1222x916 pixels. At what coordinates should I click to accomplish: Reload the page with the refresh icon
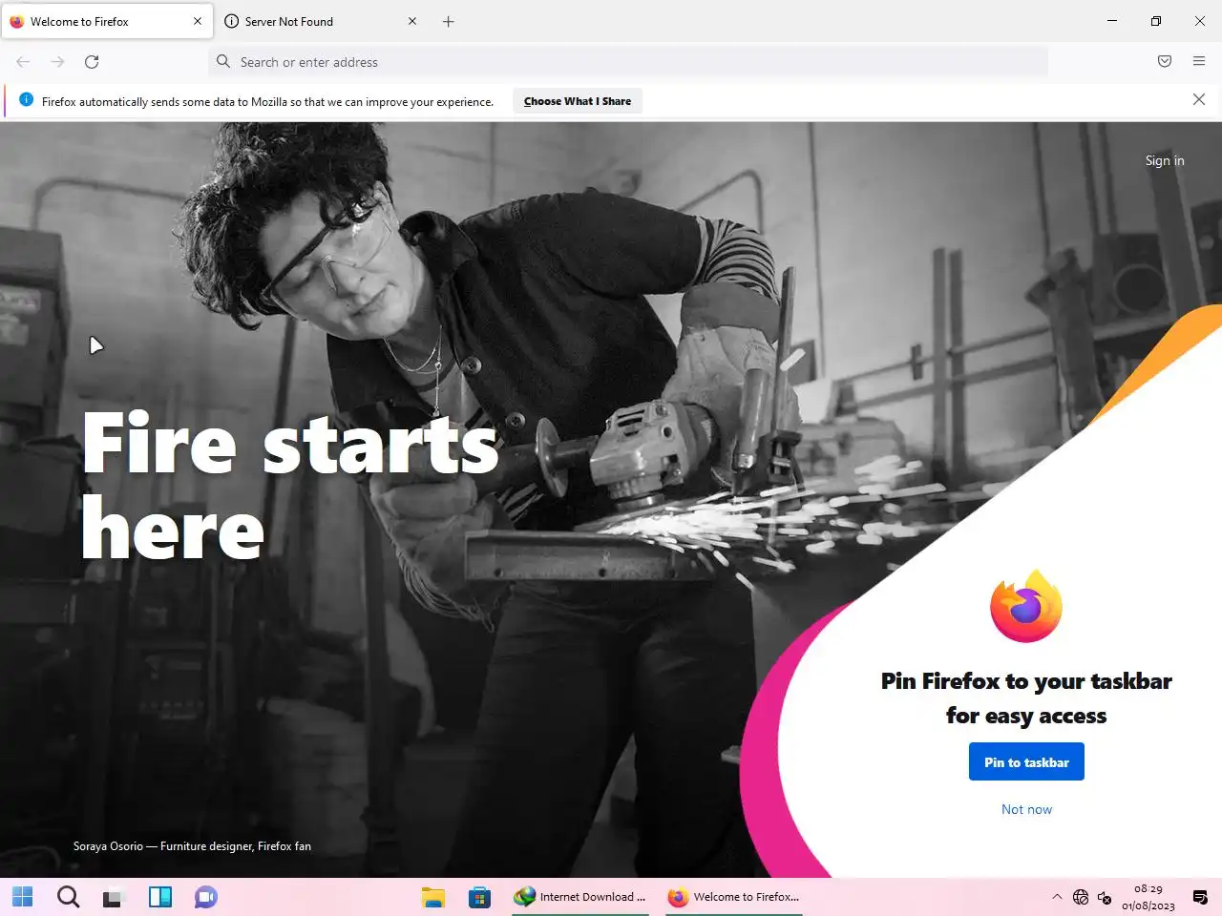pos(92,62)
